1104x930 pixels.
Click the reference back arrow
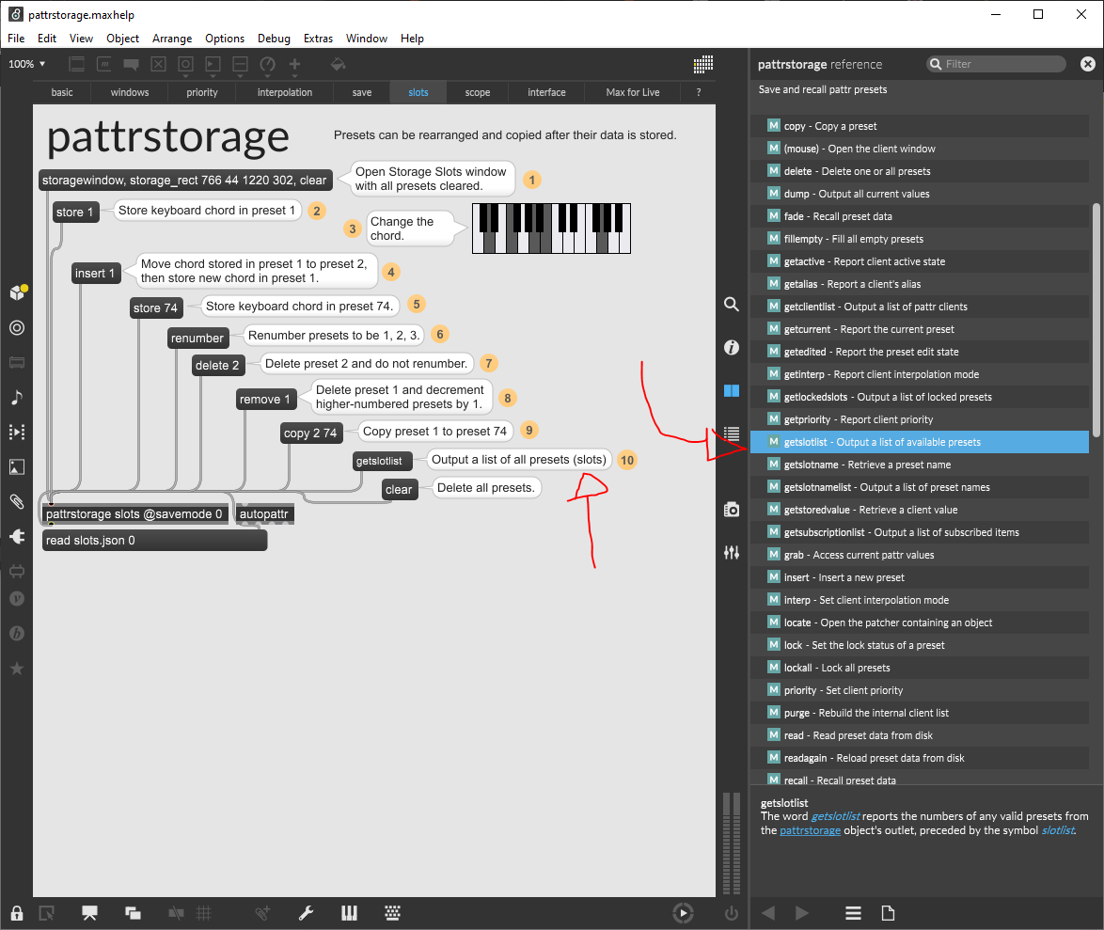768,913
